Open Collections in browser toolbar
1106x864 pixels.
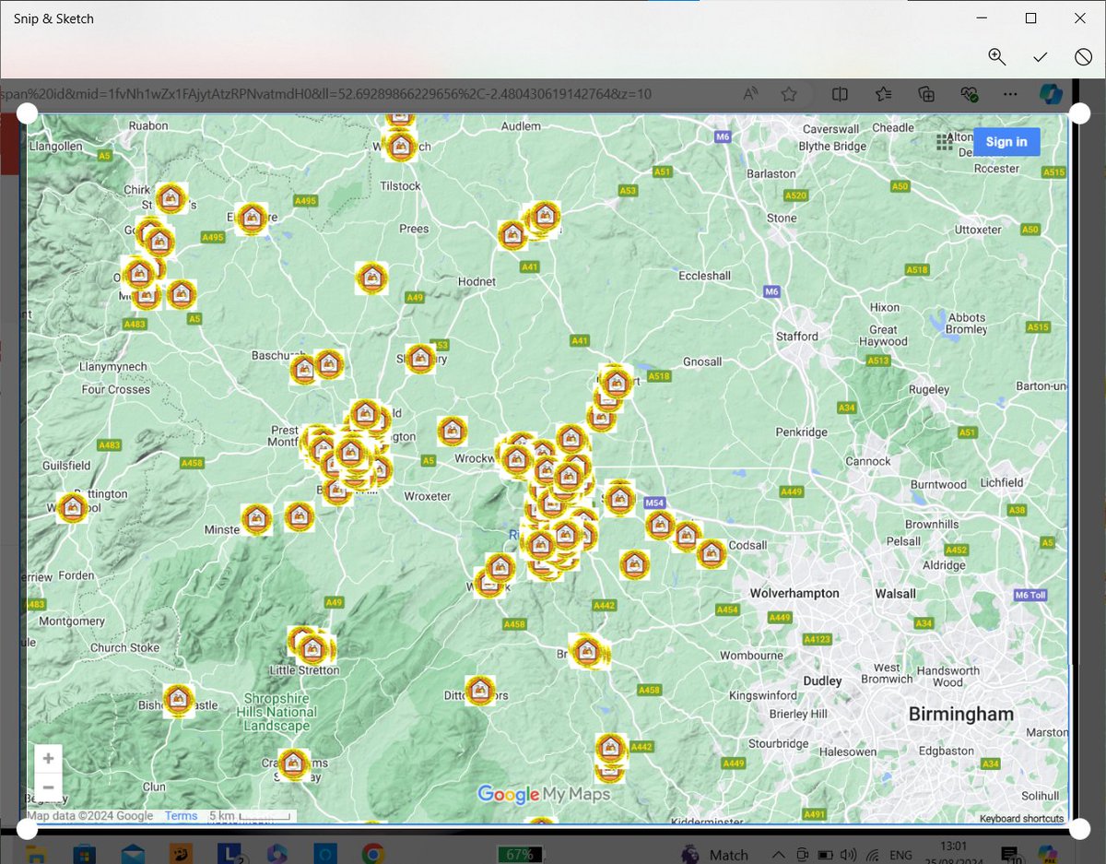click(x=926, y=93)
